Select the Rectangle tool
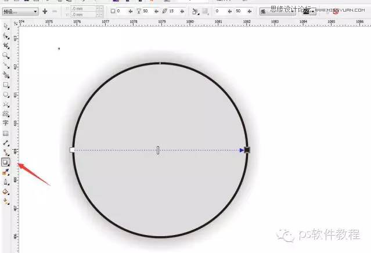Viewport: 371px width, 253px height. click(x=6, y=84)
